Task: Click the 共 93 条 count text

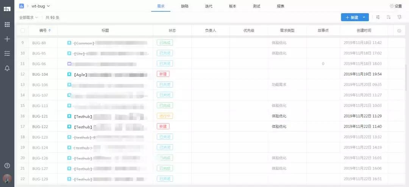Action: 52,17
